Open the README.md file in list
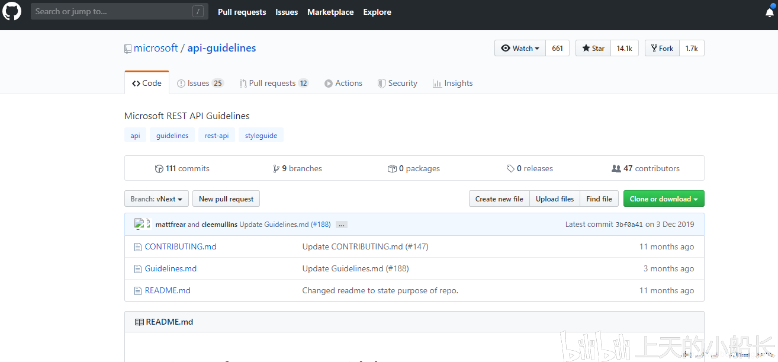Screen dimensions: 778x362 [x=168, y=291]
